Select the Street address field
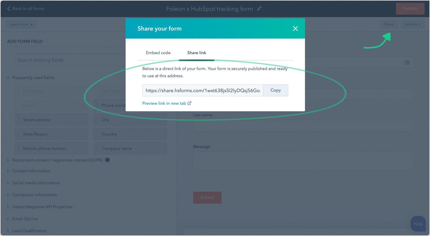Viewport: 430px width, 236px height. click(x=51, y=120)
